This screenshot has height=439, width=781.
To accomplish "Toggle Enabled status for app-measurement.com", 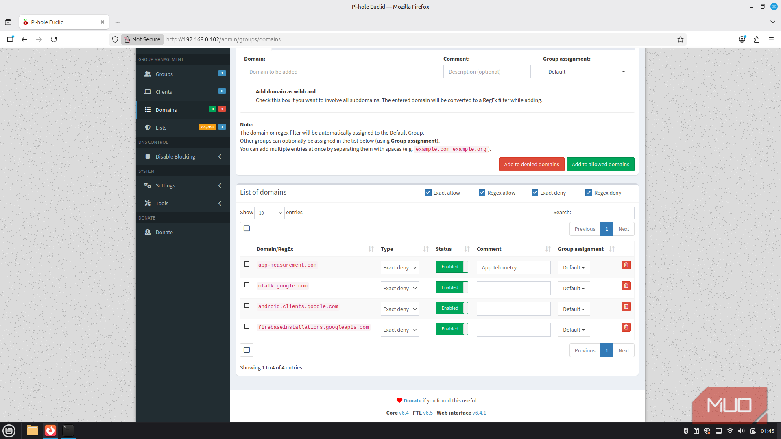I will 452,267.
